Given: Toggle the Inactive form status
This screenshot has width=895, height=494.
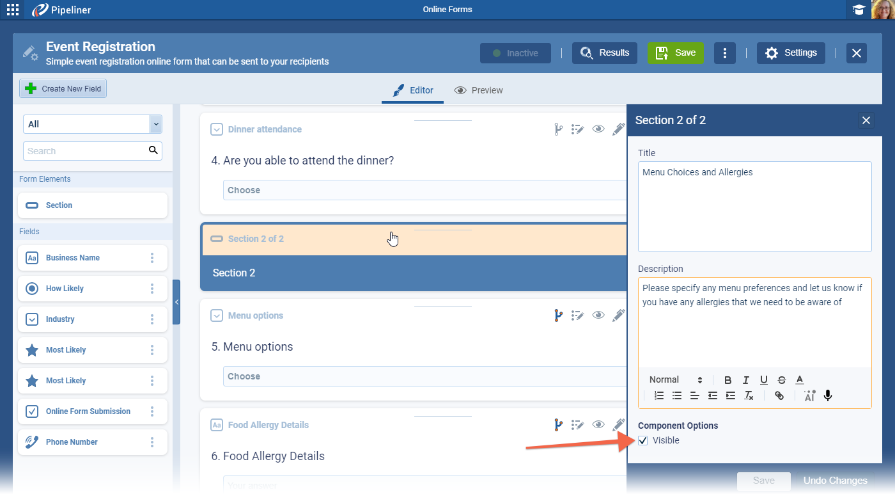Looking at the screenshot, I should click(515, 53).
